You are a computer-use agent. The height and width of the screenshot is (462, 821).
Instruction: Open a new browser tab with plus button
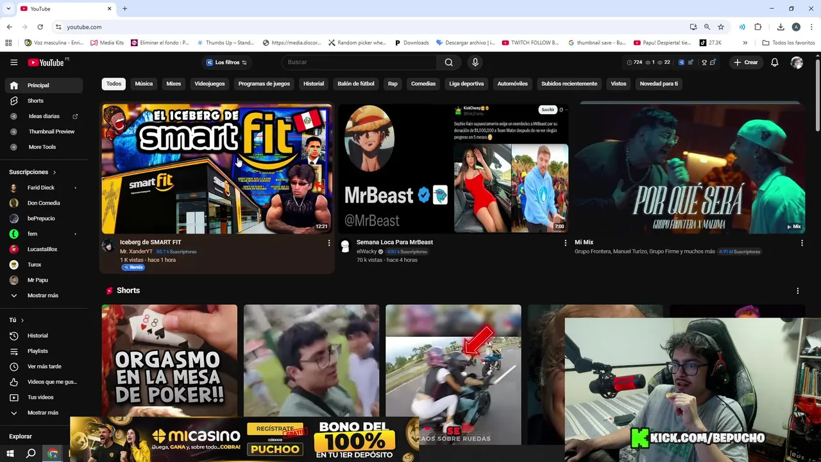124,8
